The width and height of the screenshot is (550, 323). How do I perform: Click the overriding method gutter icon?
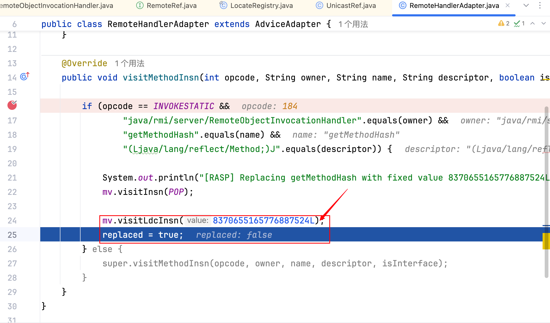[x=25, y=77]
